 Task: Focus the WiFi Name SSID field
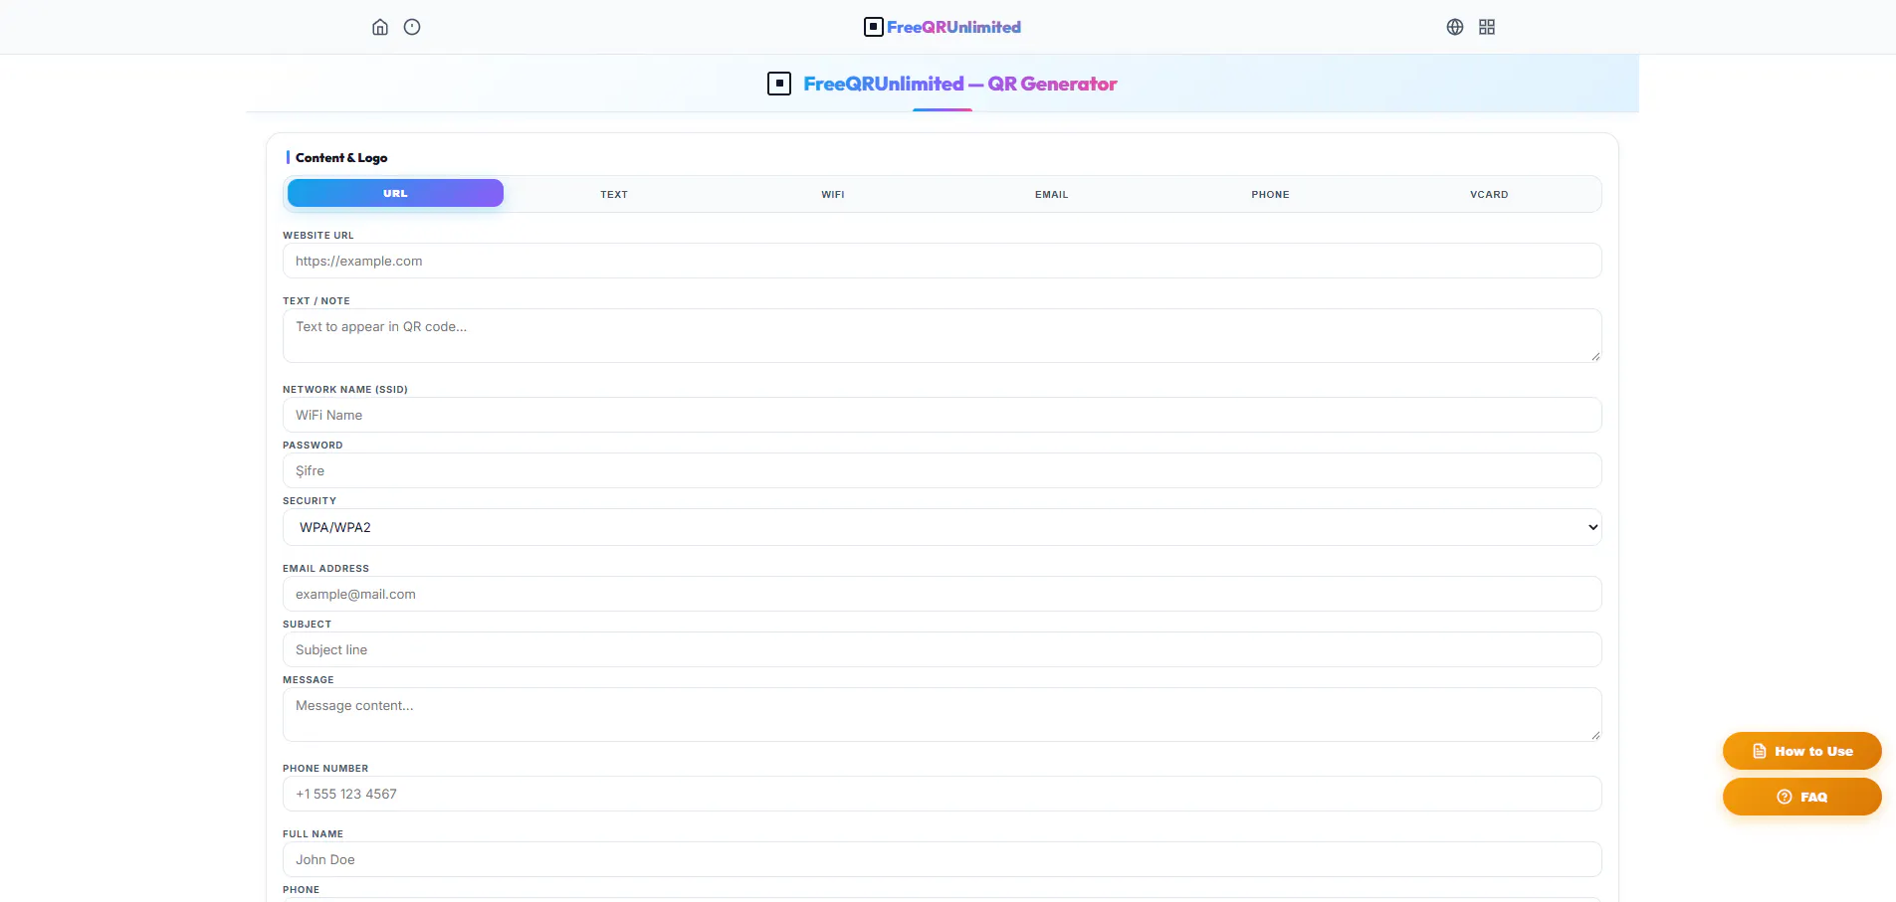pyautogui.click(x=943, y=415)
